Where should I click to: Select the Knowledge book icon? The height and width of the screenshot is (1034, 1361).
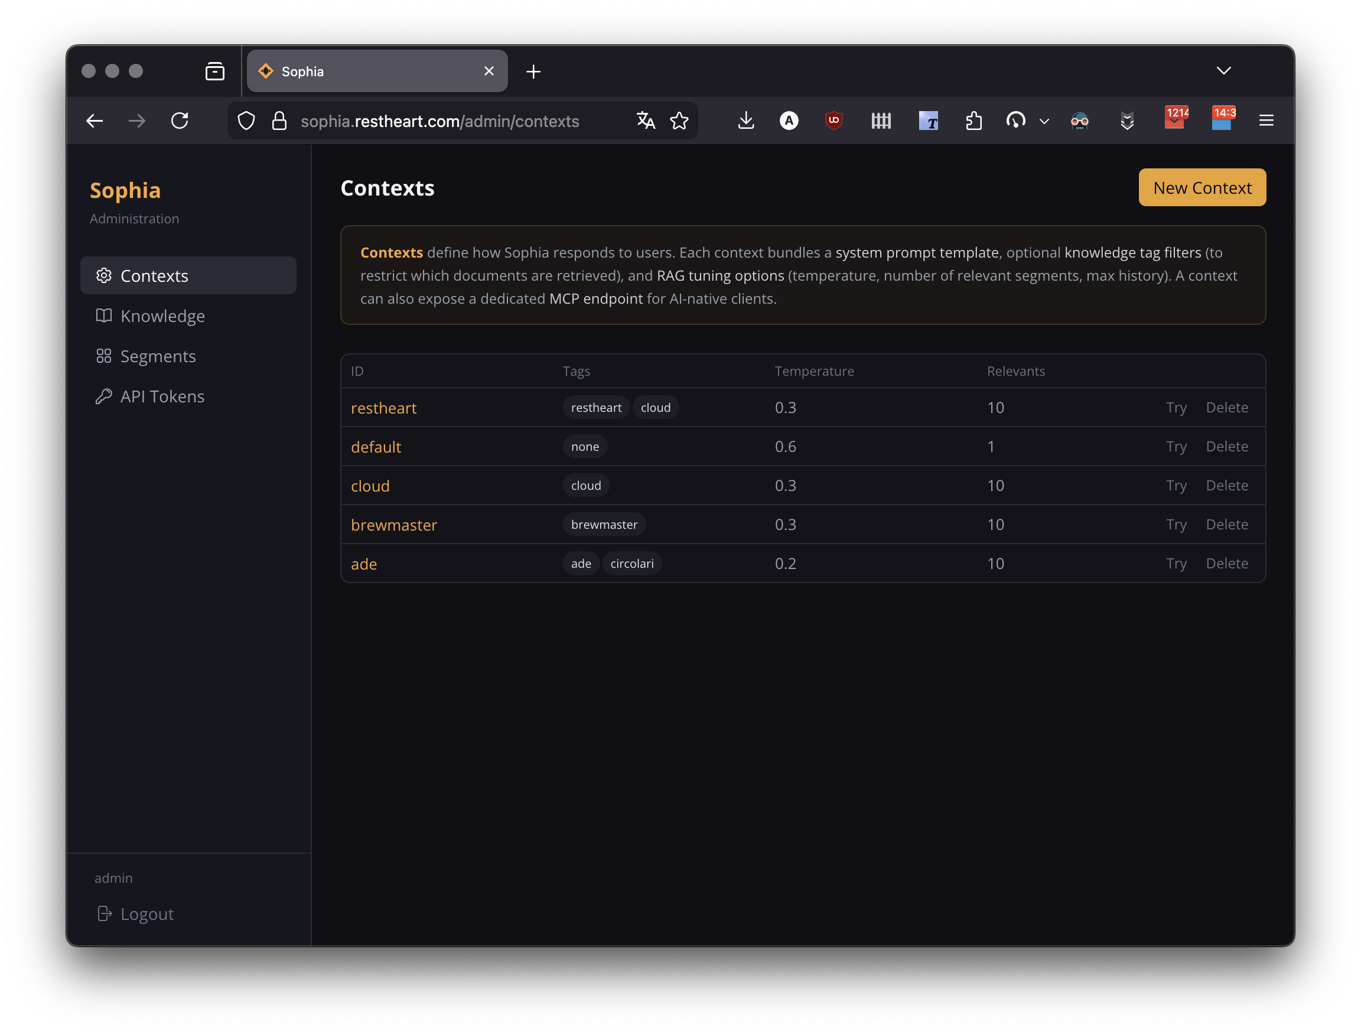(x=104, y=316)
